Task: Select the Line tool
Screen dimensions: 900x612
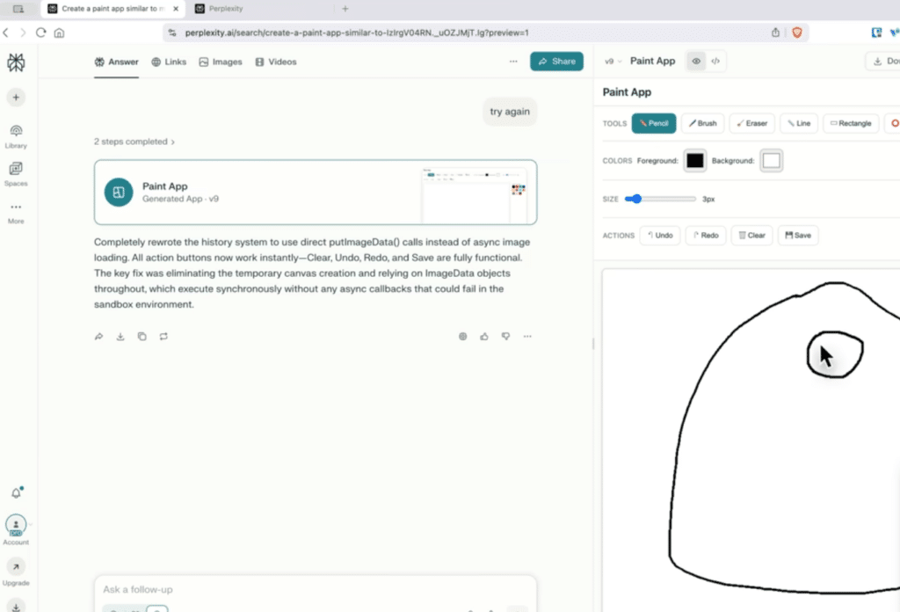Action: tap(798, 123)
